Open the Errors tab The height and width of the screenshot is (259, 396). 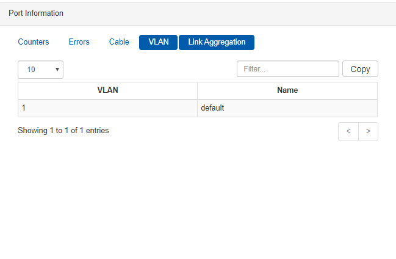[79, 42]
